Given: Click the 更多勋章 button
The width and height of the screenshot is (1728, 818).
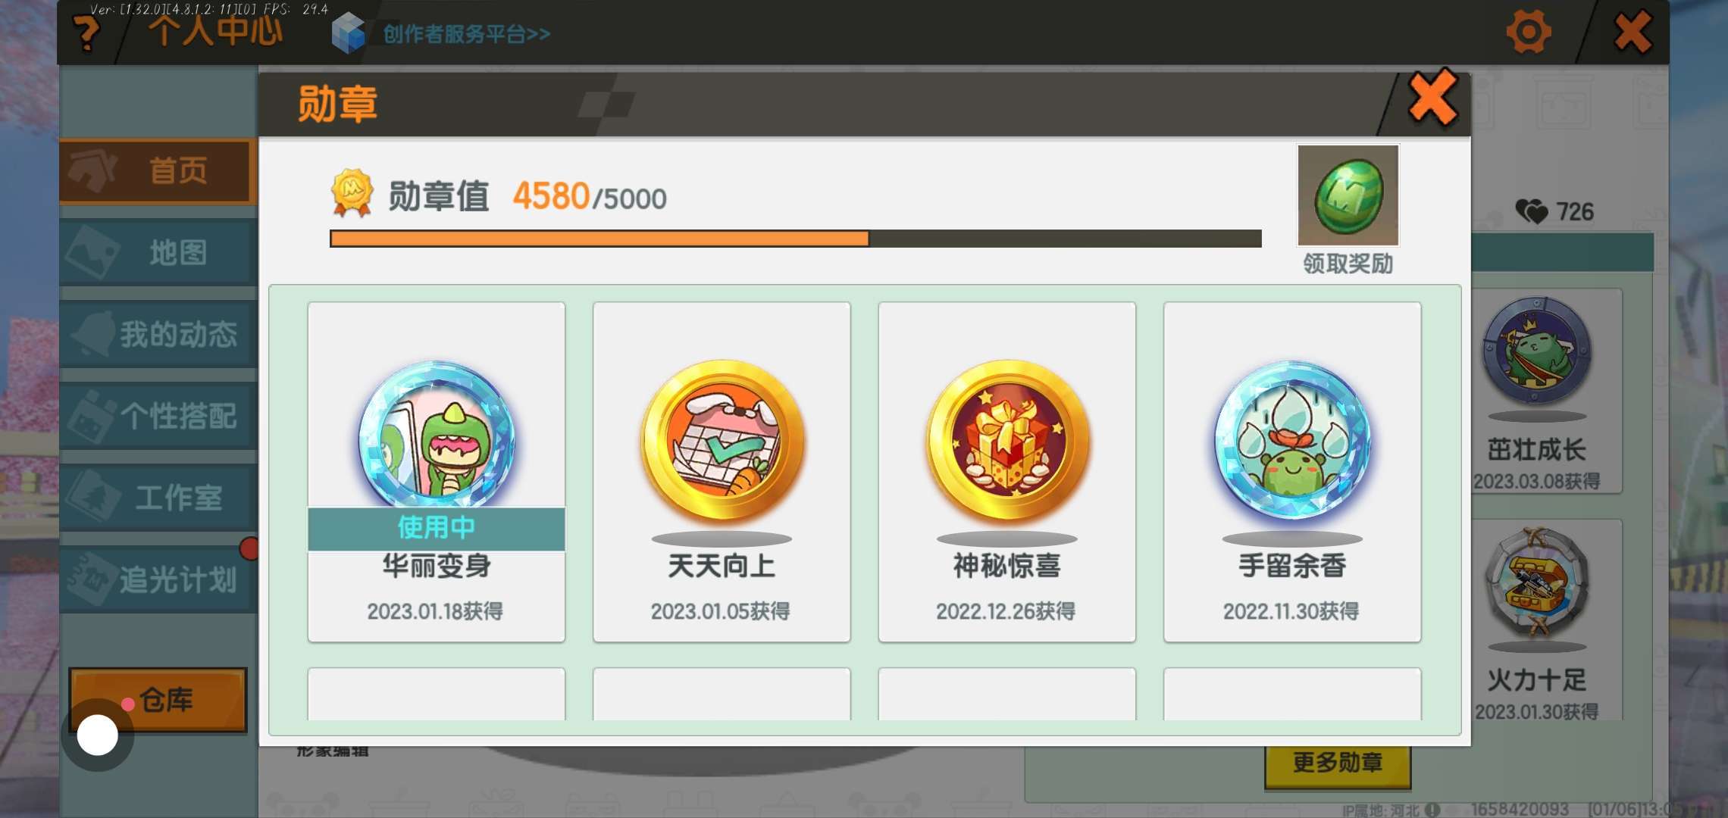Looking at the screenshot, I should point(1338,763).
